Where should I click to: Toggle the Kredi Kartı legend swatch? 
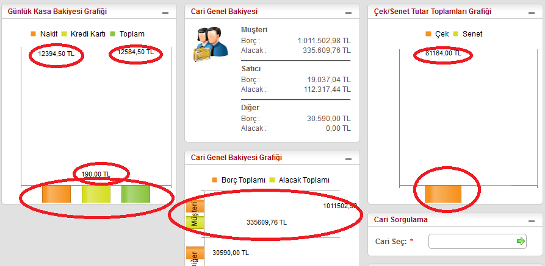pos(64,34)
